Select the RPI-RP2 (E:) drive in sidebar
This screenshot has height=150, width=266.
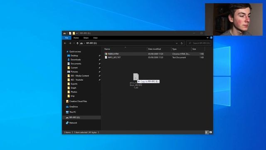(74, 117)
